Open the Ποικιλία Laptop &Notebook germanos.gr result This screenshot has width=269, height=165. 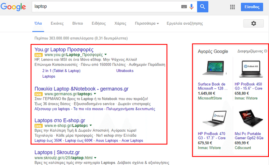point(81,89)
